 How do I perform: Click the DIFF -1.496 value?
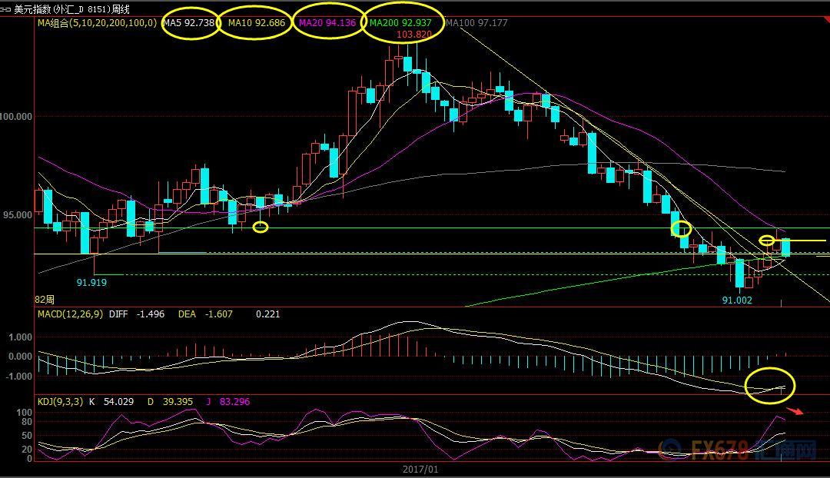click(137, 314)
